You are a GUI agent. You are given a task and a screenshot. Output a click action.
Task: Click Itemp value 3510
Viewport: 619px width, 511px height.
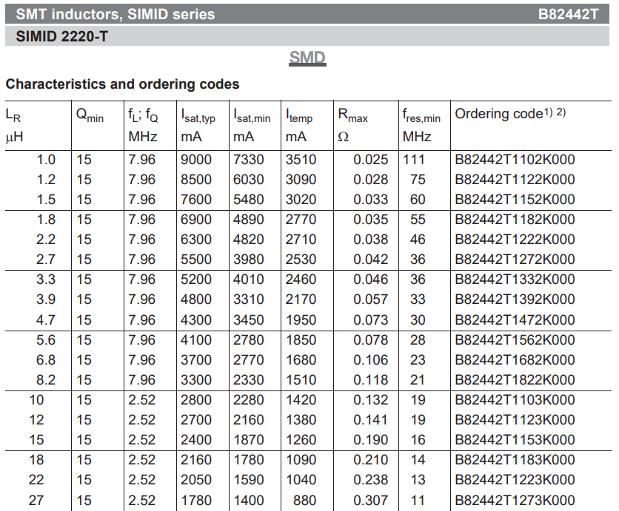301,160
